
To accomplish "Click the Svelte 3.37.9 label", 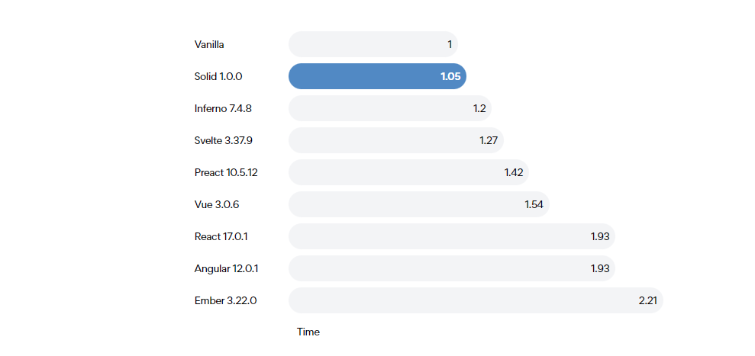I will click(x=224, y=140).
